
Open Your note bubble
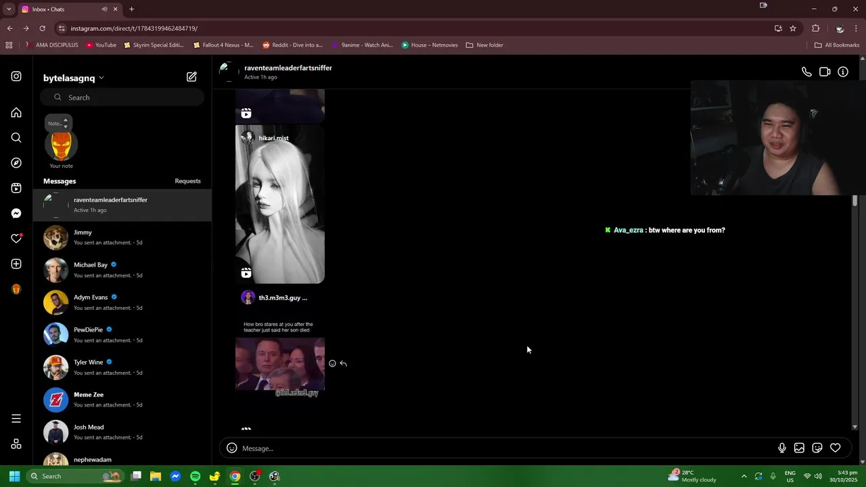[58, 123]
